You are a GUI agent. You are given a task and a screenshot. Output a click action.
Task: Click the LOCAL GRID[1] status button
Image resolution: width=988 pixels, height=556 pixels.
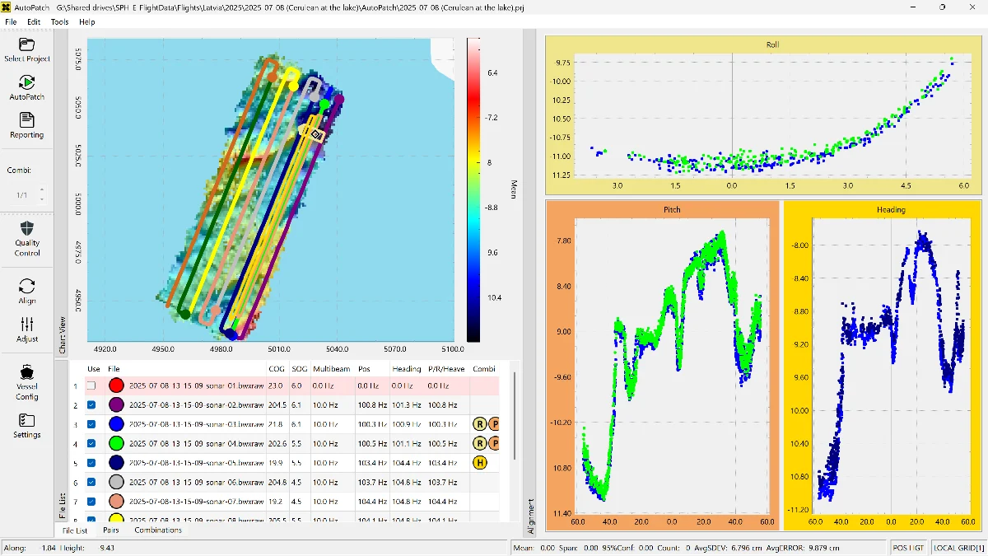(x=958, y=548)
